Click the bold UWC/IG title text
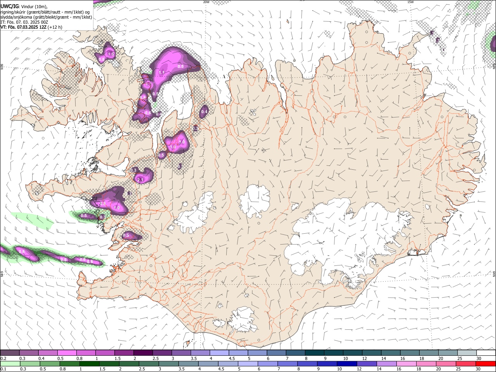The image size is (496, 372). [9, 7]
